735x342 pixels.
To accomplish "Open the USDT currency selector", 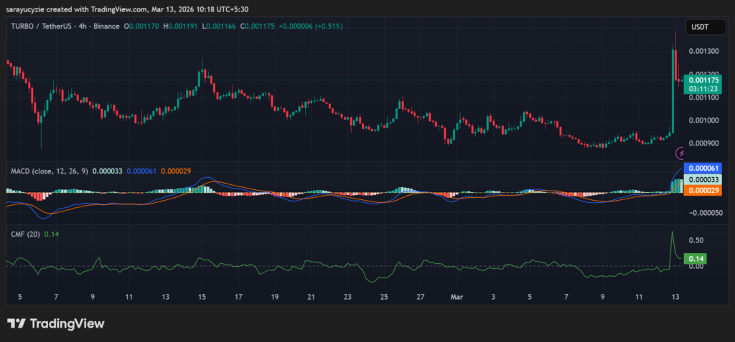I will tap(699, 27).
